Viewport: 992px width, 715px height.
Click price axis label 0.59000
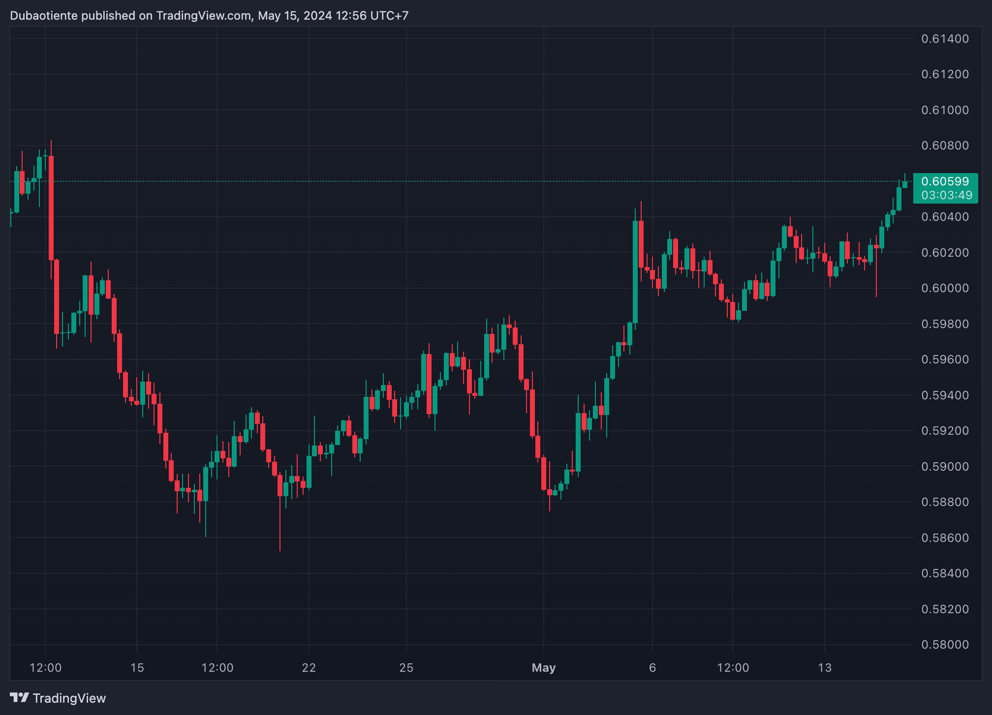click(x=945, y=467)
